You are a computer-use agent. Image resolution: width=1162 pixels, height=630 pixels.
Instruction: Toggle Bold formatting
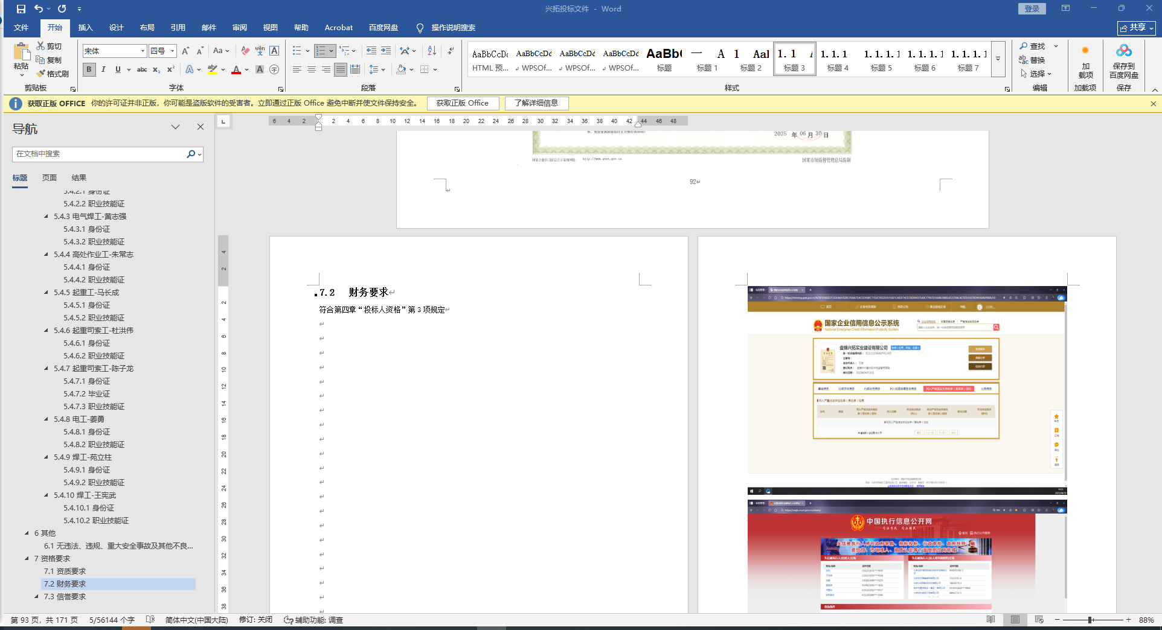point(89,69)
